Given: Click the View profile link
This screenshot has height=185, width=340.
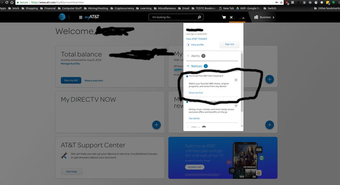Looking at the screenshot, I should (x=197, y=45).
